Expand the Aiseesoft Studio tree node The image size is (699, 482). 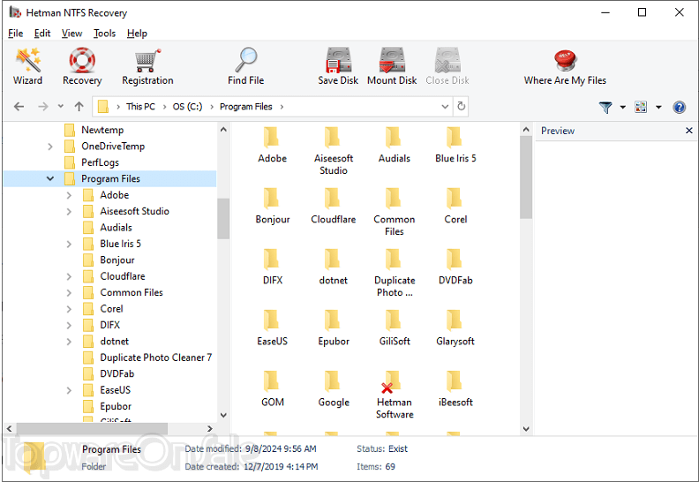pyautogui.click(x=69, y=211)
